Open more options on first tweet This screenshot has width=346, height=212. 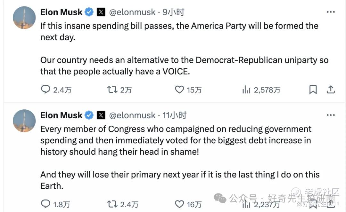[331, 12]
